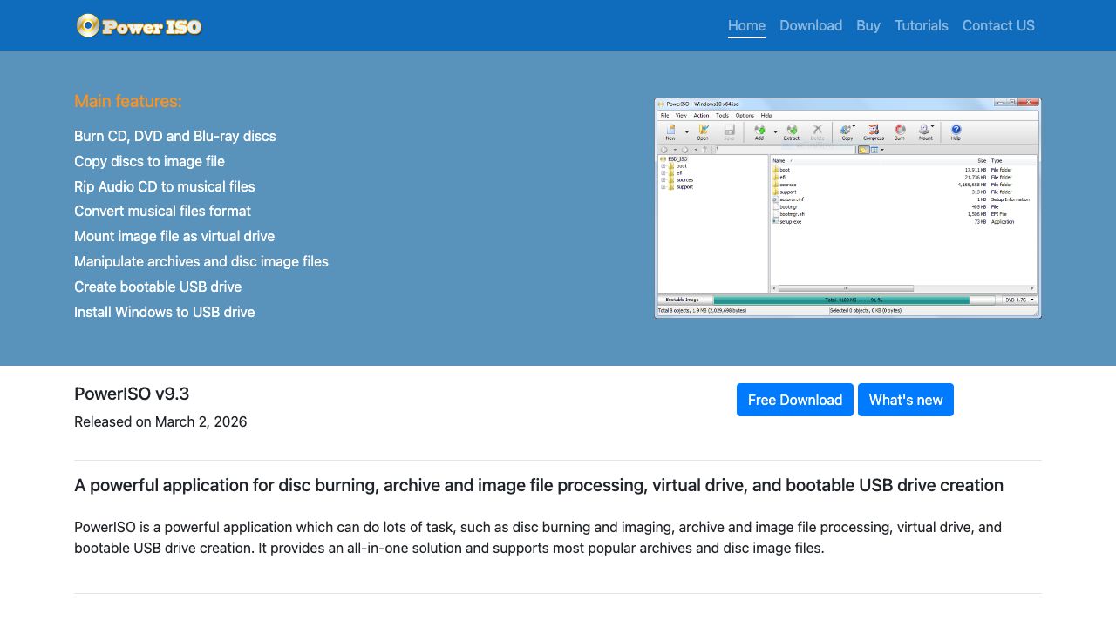Click "Burn CD, DVD and Blu-ray discs" text

(175, 136)
